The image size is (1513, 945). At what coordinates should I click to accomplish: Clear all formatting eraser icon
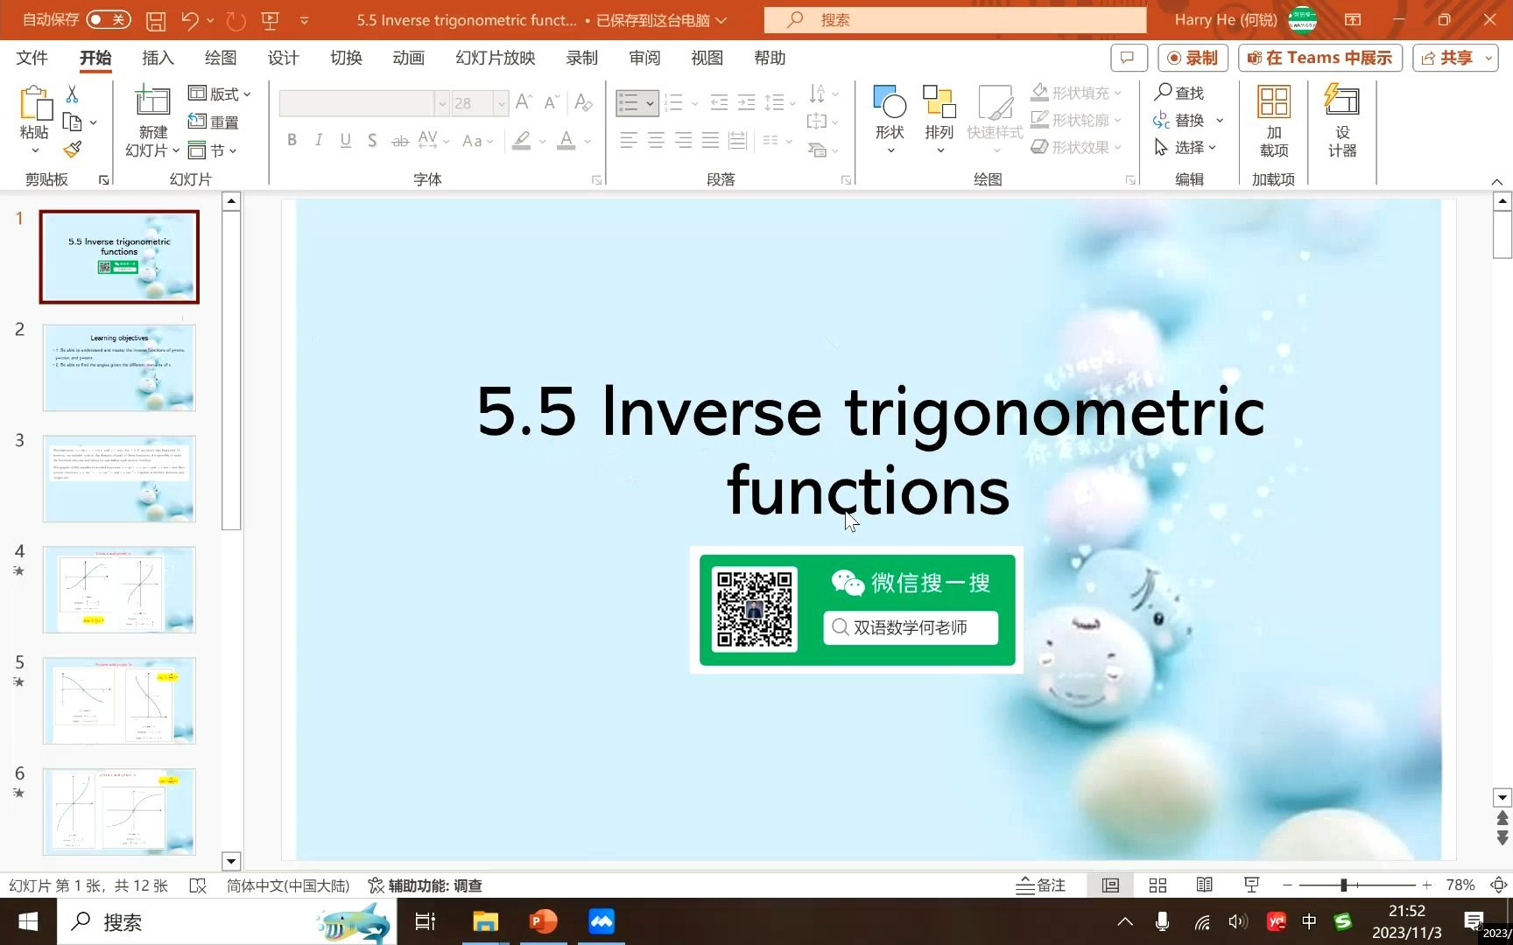point(584,102)
